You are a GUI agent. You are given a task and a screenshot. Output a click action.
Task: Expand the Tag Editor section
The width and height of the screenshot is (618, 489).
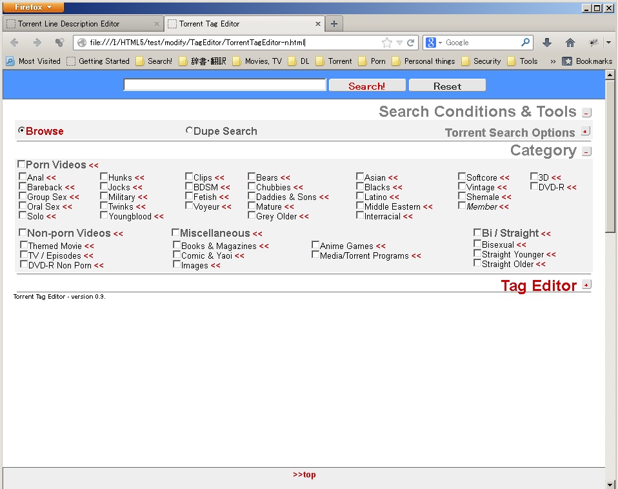586,284
